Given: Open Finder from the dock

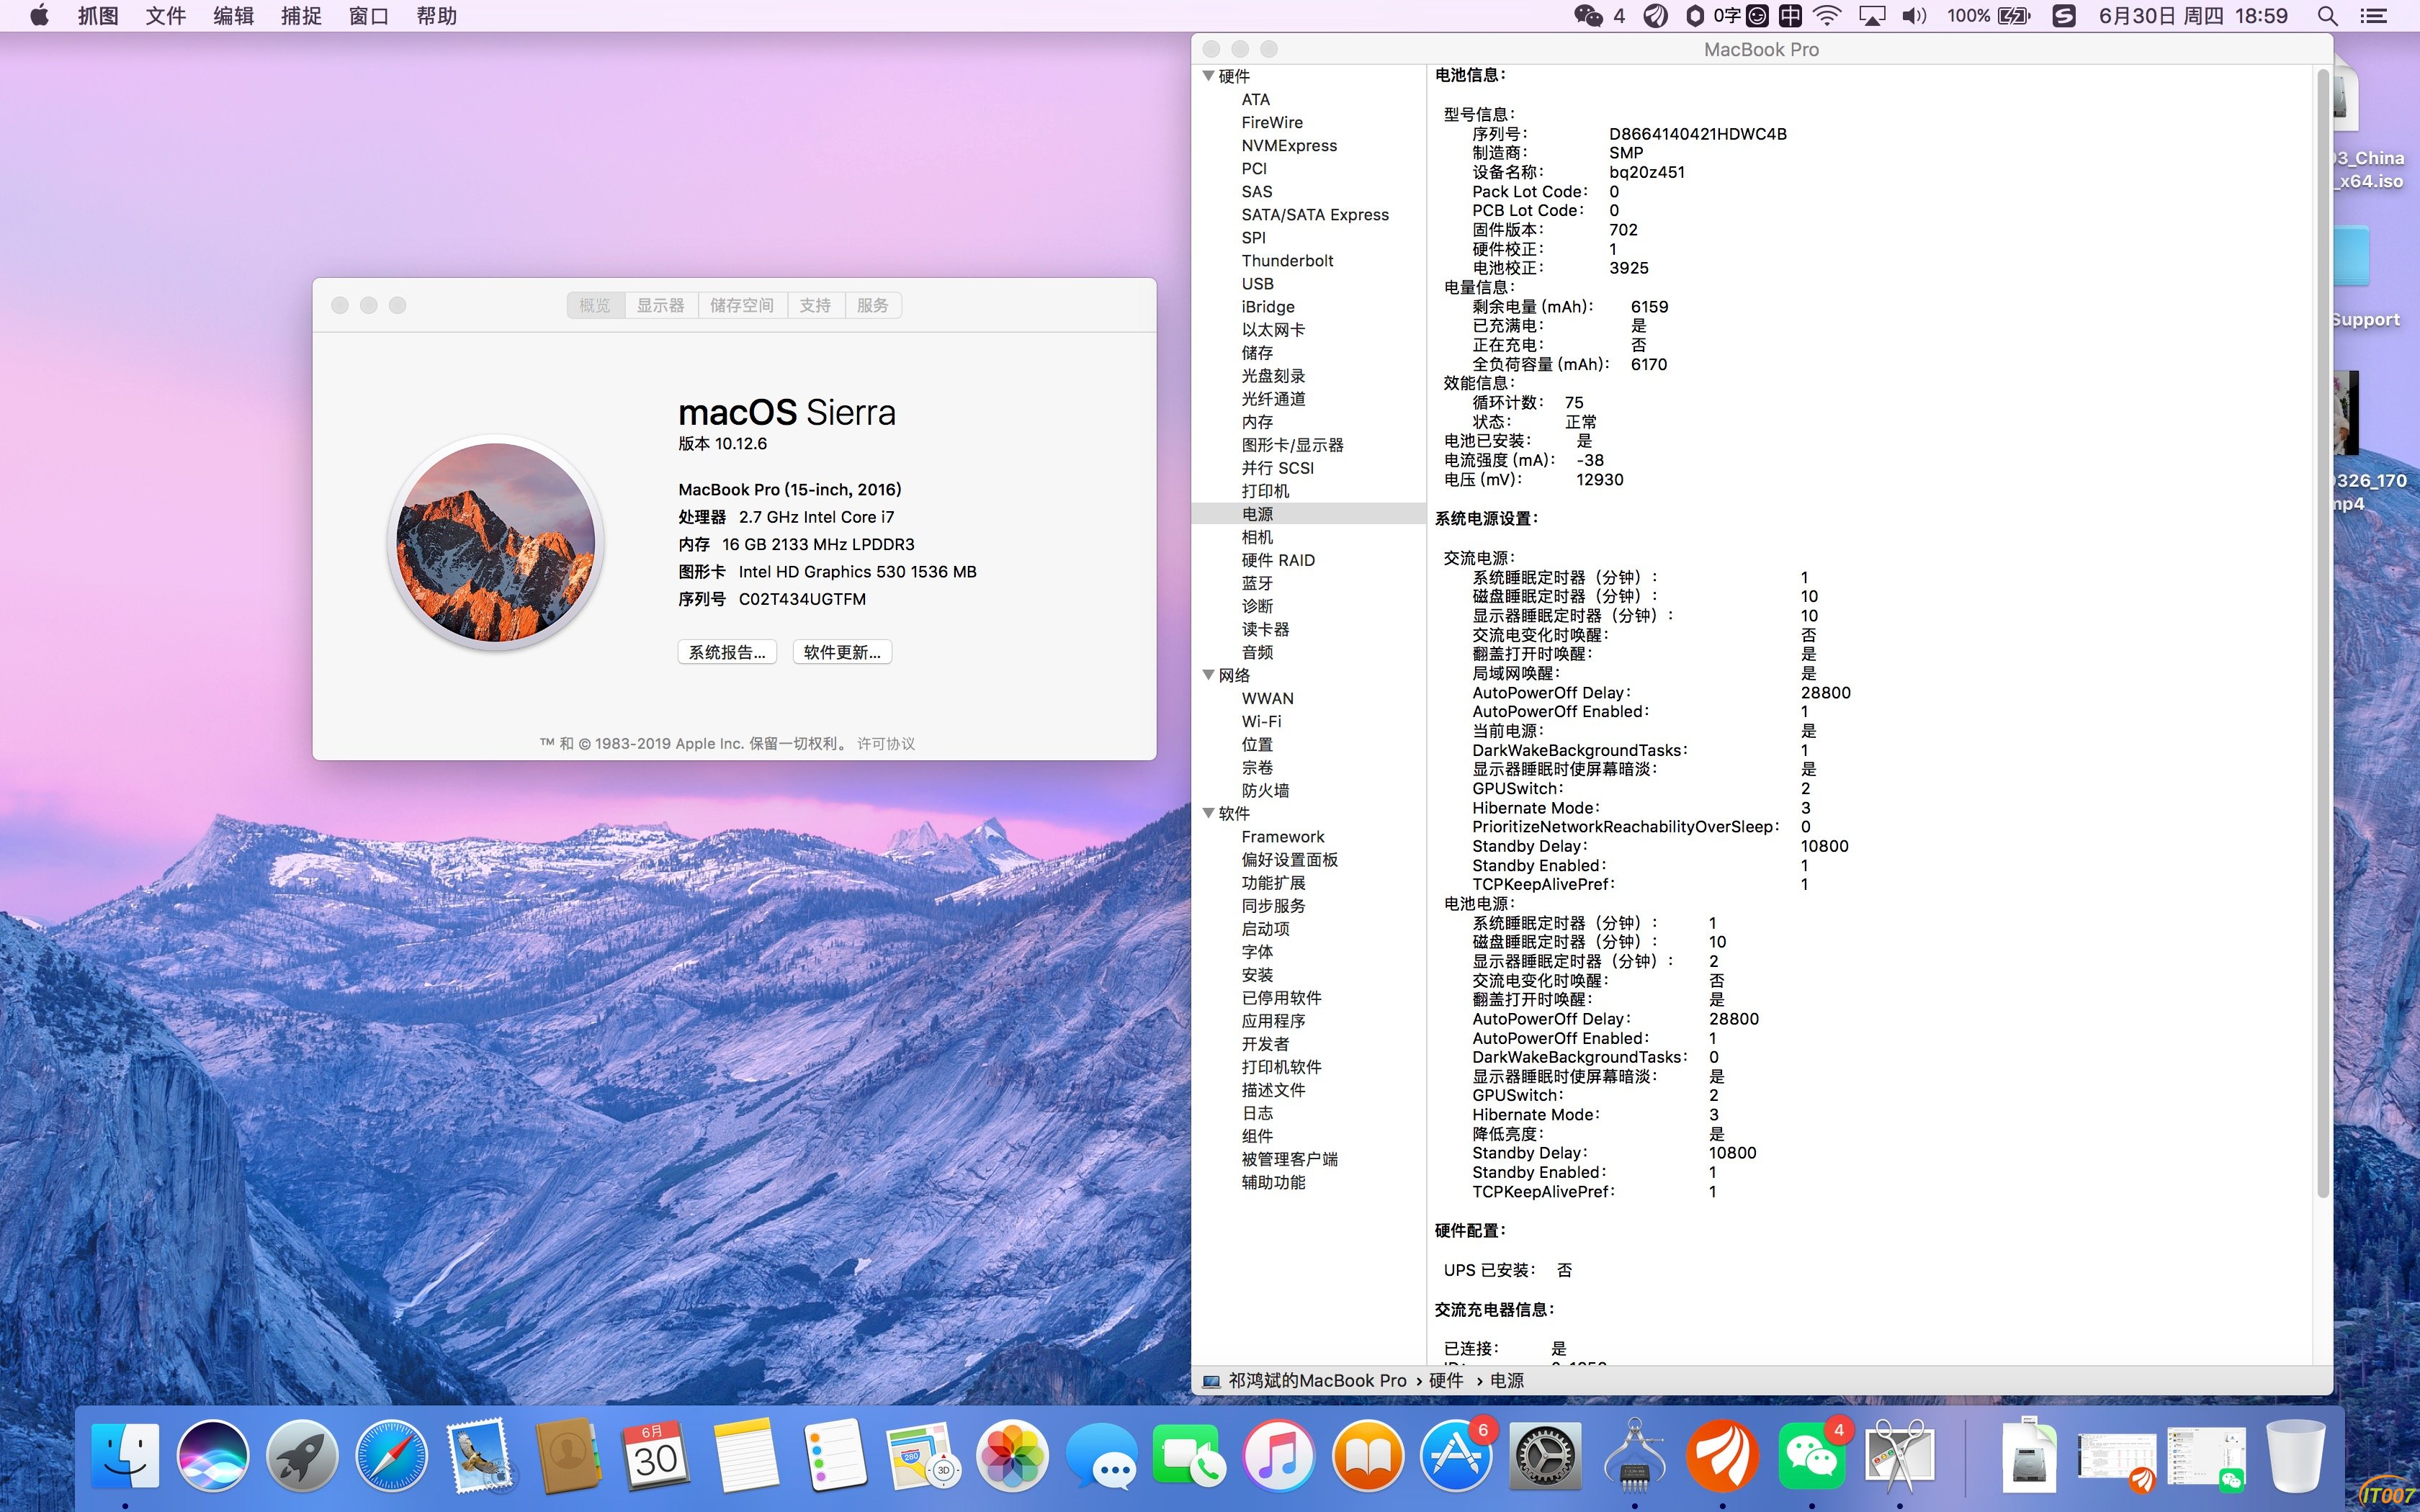Looking at the screenshot, I should (125, 1455).
